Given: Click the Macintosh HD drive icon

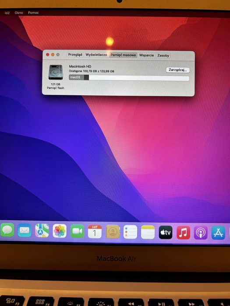Looking at the screenshot, I should pyautogui.click(x=56, y=72).
